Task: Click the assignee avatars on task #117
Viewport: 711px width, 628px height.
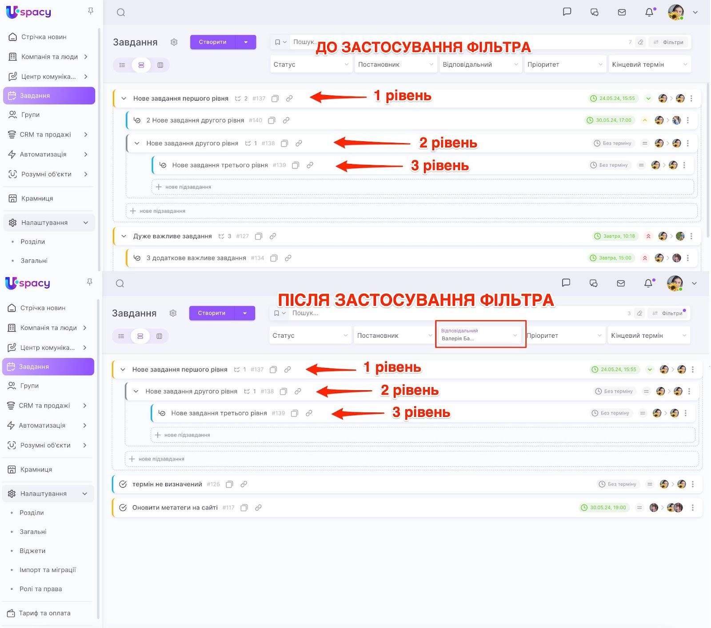Action: point(675,508)
